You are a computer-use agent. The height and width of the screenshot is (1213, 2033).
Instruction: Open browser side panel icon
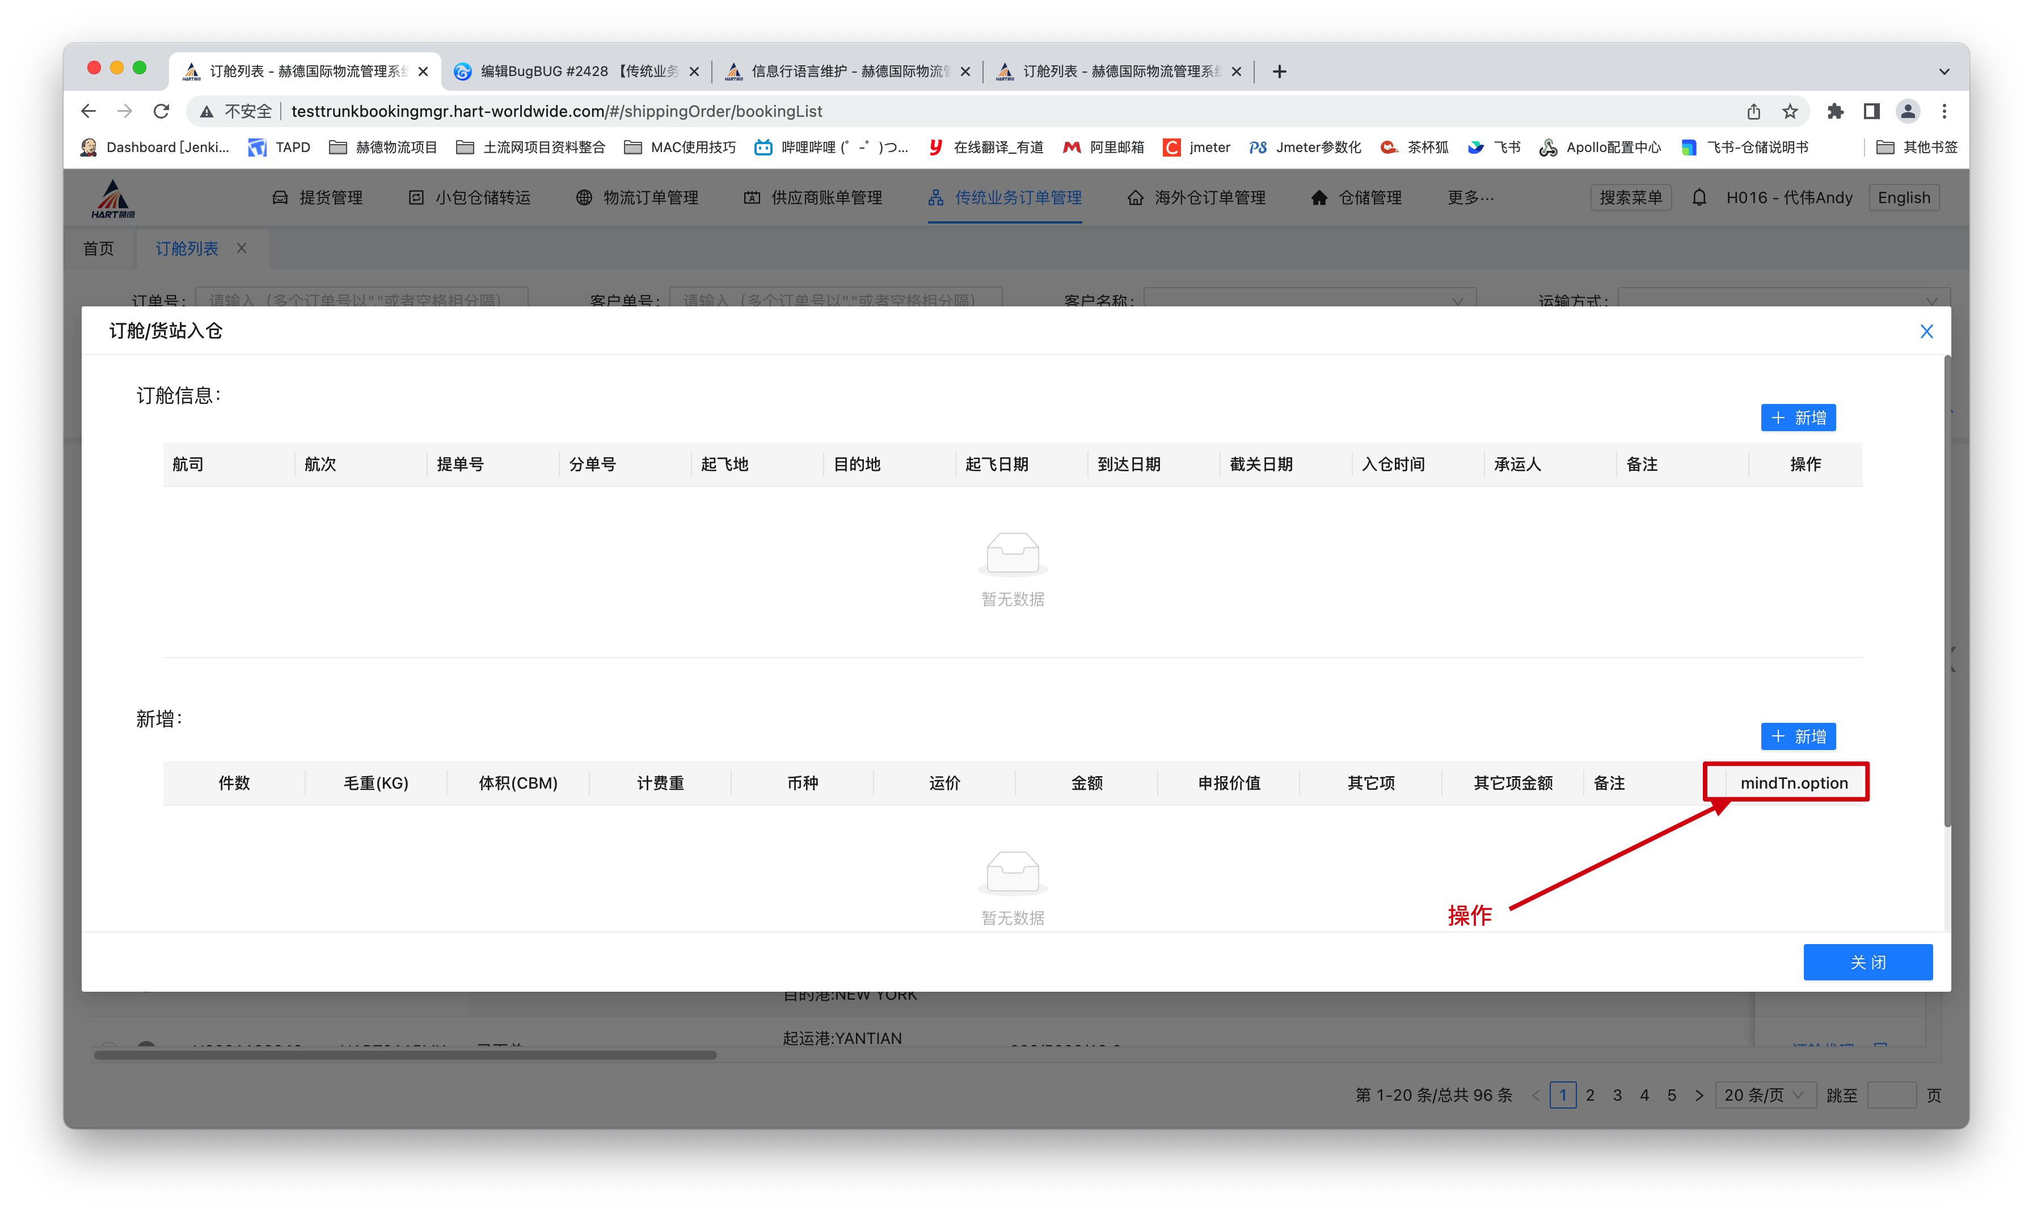[1871, 111]
